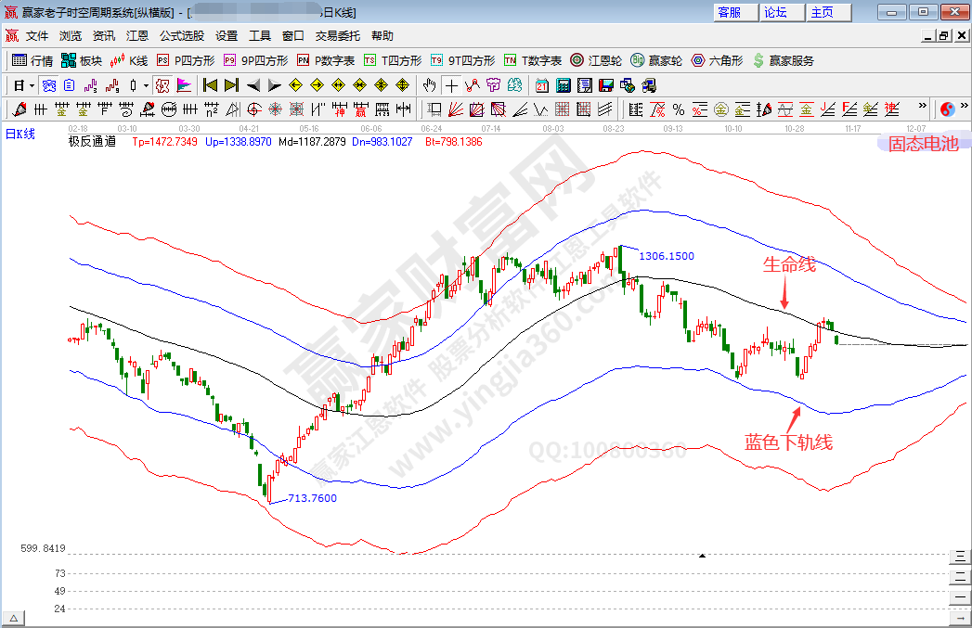Viewport: 972px width, 628px height.
Task: Open the candlestick style dropdown arrow
Action: pyautogui.click(x=146, y=85)
